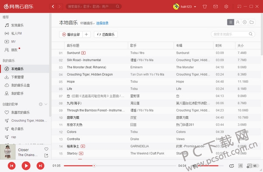Click the artist Eminem
This screenshot has width=263, height=172.
[x=136, y=67]
